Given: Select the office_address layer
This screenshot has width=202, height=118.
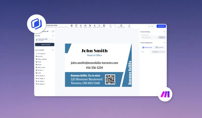Looking at the screenshot, I should pos(42,59).
